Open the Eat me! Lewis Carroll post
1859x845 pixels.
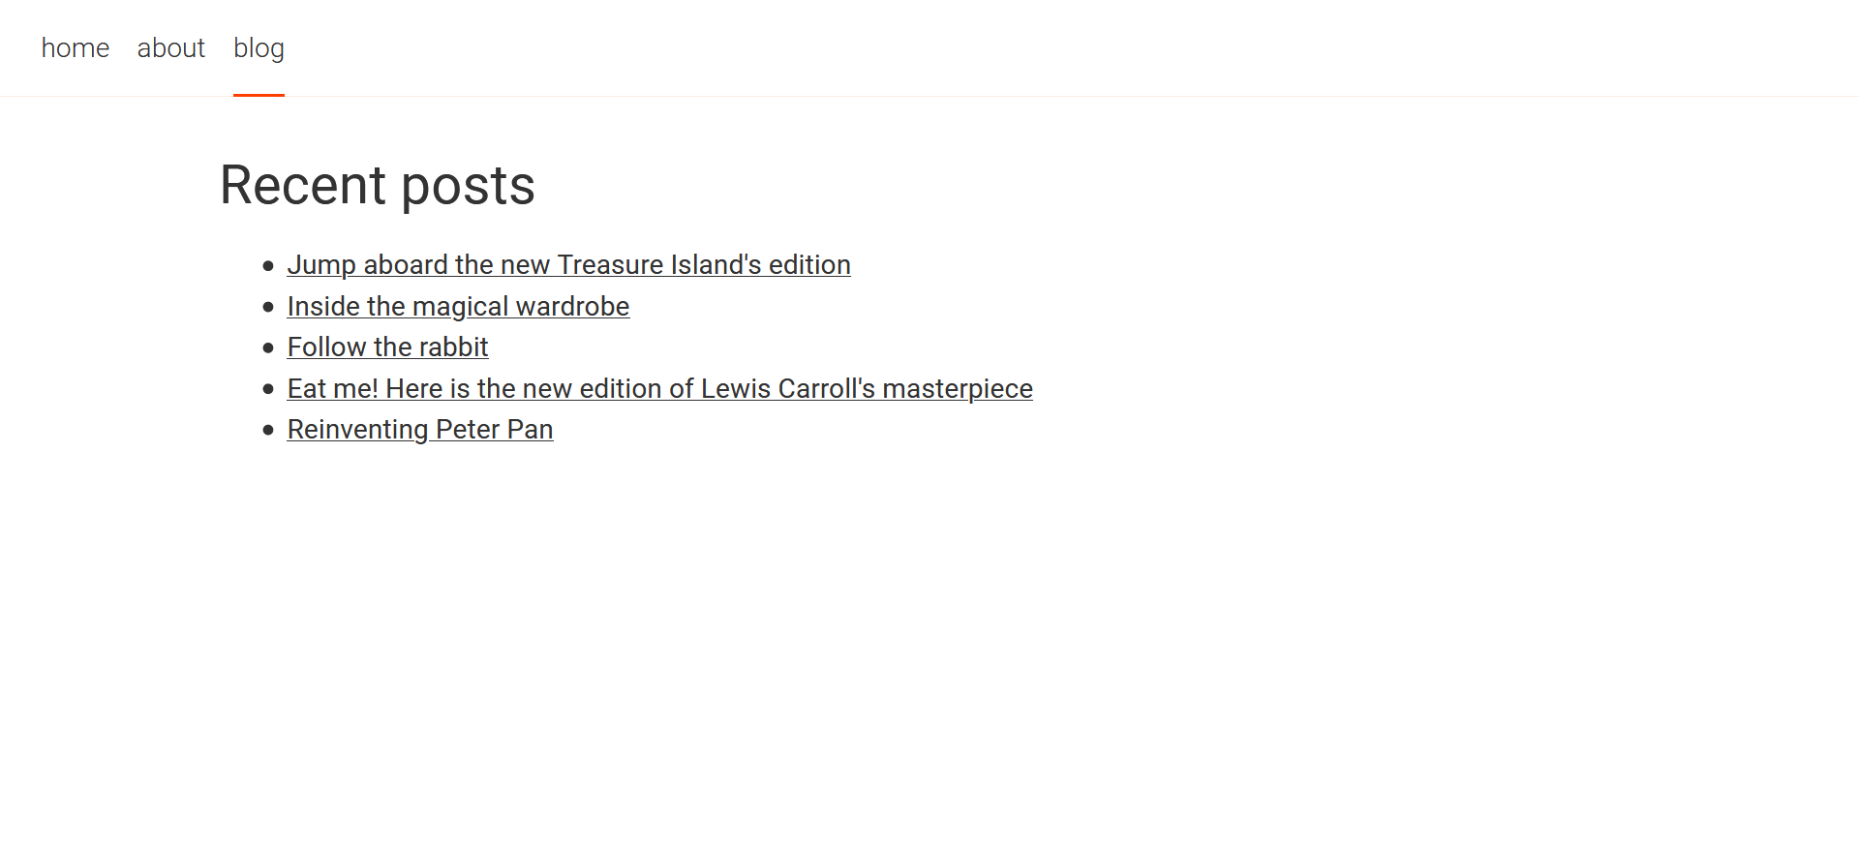(659, 388)
